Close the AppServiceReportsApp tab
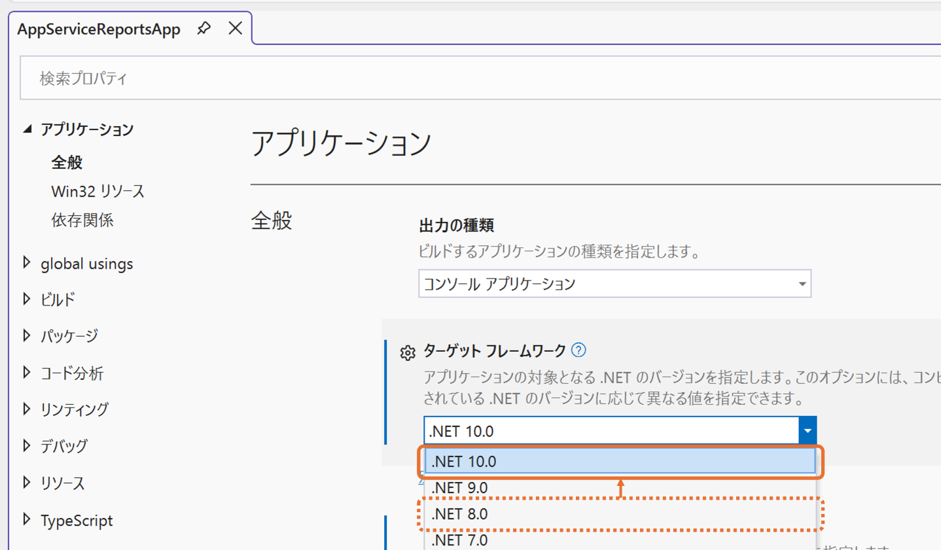The height and width of the screenshot is (550, 941). 236,28
